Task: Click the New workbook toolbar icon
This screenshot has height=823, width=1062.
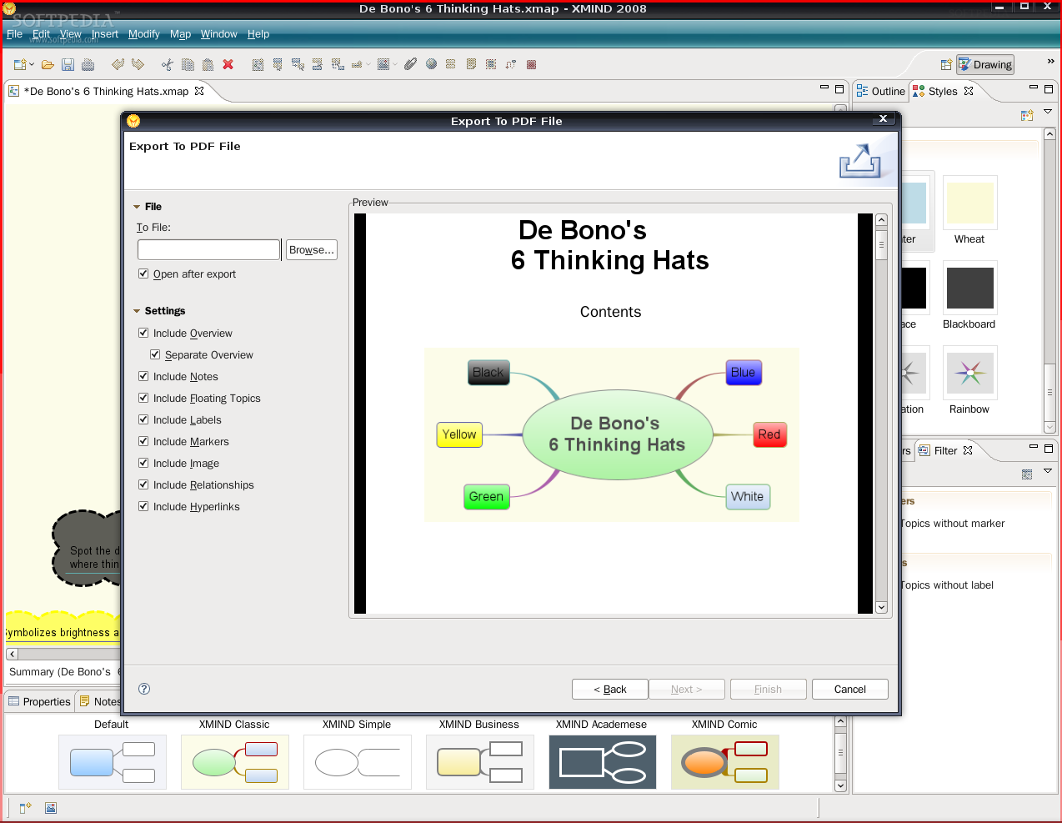Action: (20, 64)
